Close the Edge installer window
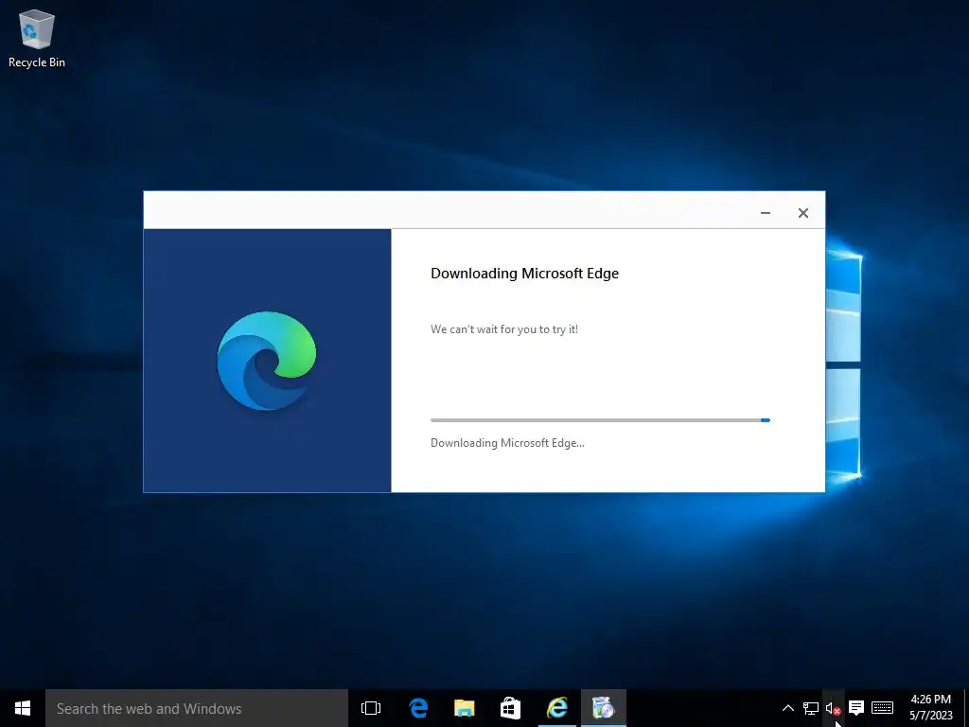The height and width of the screenshot is (727, 969). (802, 213)
